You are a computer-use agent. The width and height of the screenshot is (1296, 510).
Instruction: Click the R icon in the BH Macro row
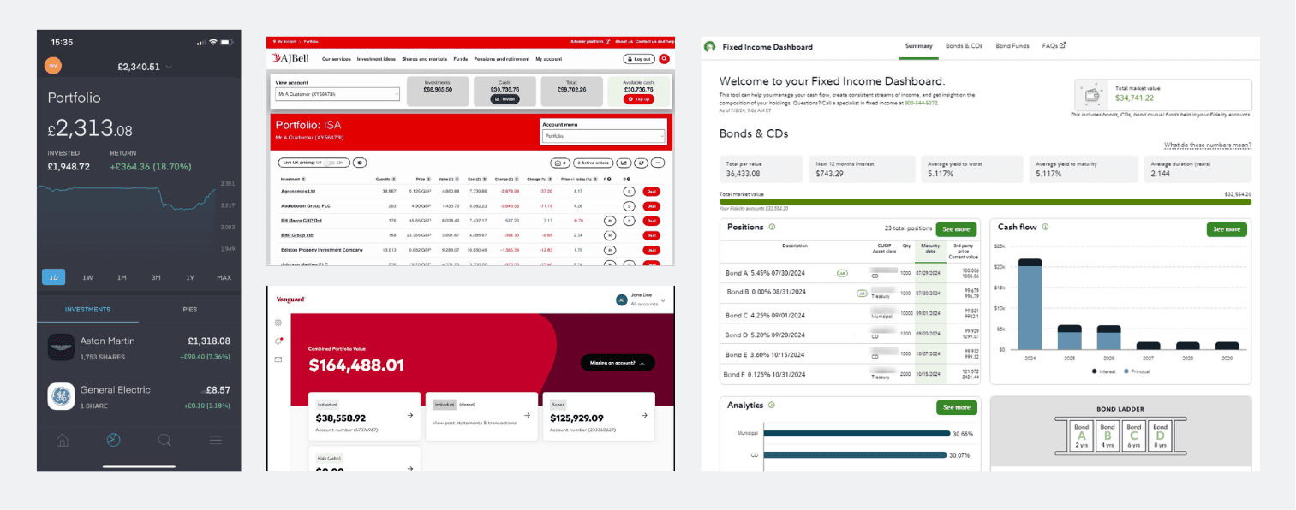[610, 220]
